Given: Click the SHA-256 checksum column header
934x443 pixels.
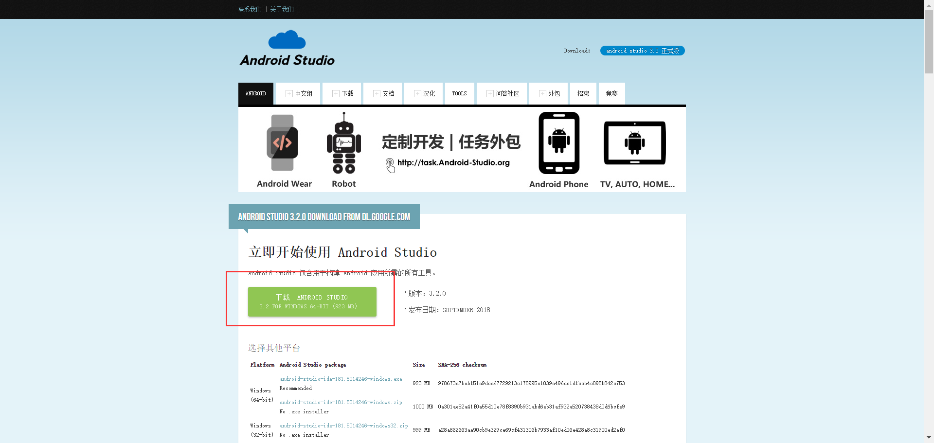Looking at the screenshot, I should coord(462,365).
